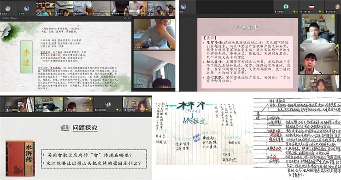Click the 人物形象 slide title

click(247, 27)
